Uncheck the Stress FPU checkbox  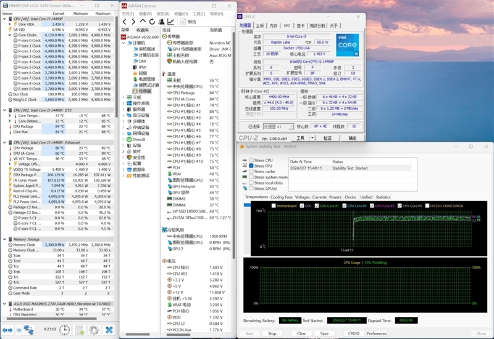(250, 166)
